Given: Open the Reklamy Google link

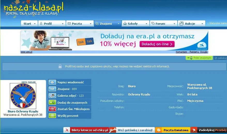Looking at the screenshot, I should [199, 52].
